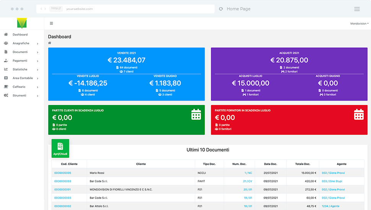Expand the Documenti sidebar menu
Viewport: 371px width, 210px height.
click(x=21, y=52)
